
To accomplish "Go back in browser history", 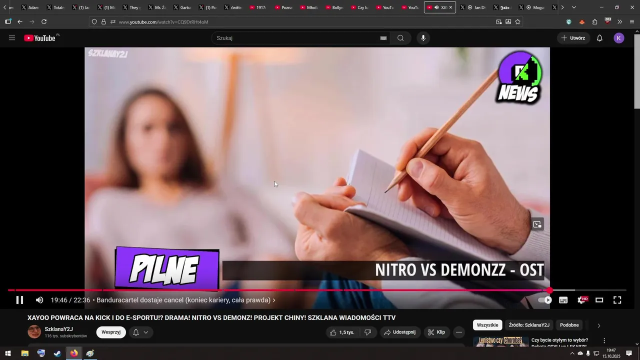I will point(20,21).
